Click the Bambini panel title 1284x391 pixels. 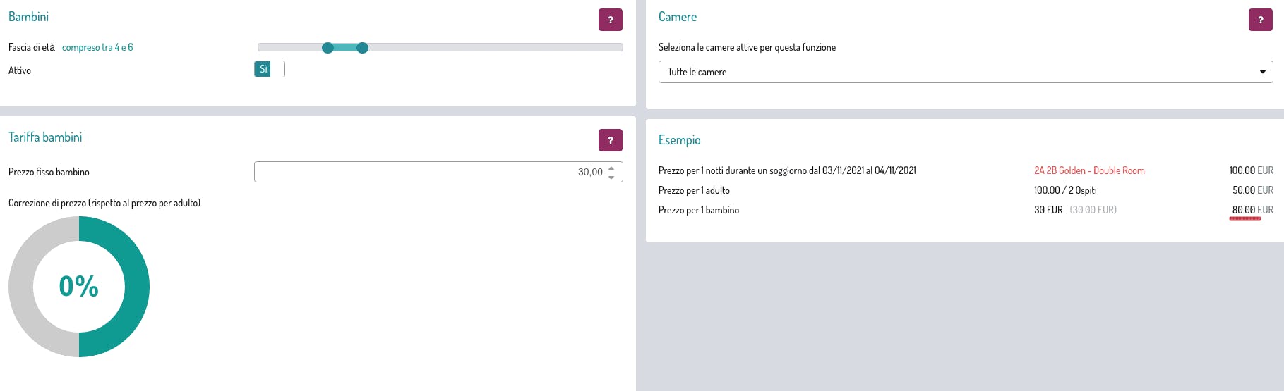28,17
